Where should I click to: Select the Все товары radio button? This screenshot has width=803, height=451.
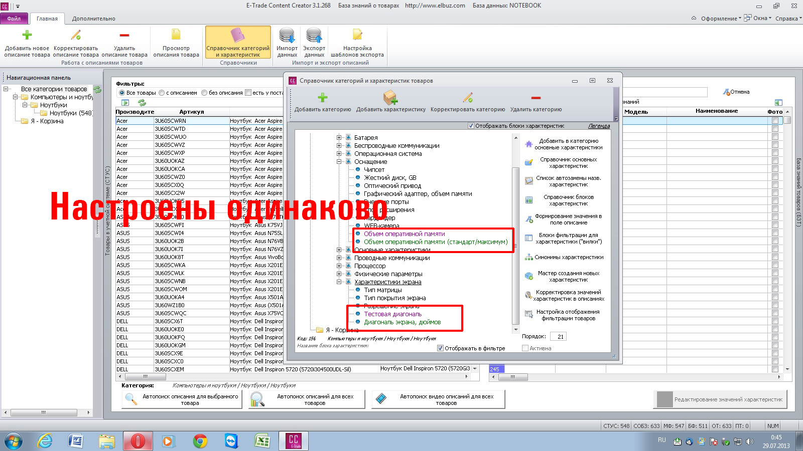(x=121, y=93)
